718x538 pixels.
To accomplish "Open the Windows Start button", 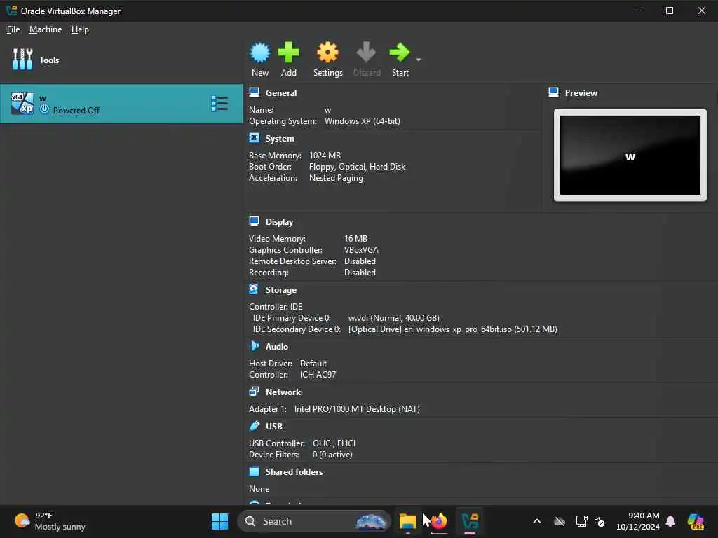I will (219, 521).
